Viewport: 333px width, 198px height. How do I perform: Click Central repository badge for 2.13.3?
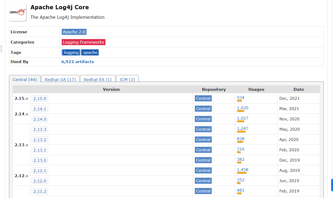[203, 129]
